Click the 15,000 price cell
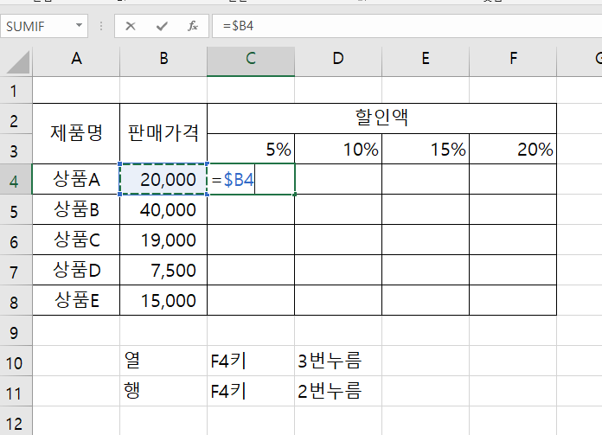This screenshot has width=602, height=435. tap(163, 301)
